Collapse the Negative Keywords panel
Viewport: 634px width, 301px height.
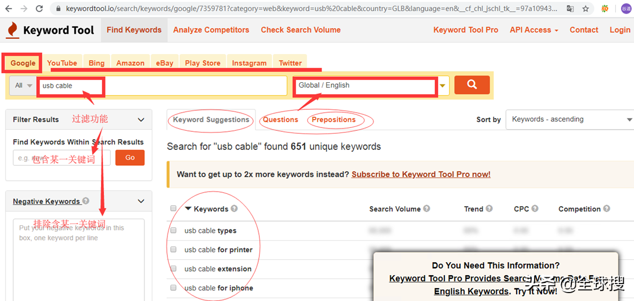coord(141,201)
